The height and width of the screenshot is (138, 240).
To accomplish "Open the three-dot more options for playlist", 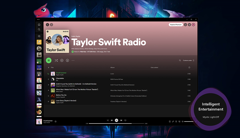I will (x=73, y=60).
